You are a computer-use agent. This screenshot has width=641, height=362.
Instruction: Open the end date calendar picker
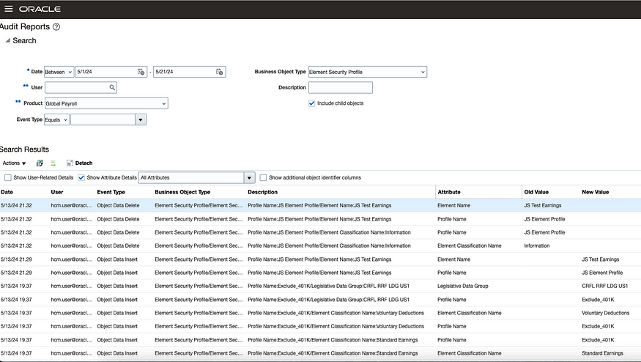(x=219, y=72)
